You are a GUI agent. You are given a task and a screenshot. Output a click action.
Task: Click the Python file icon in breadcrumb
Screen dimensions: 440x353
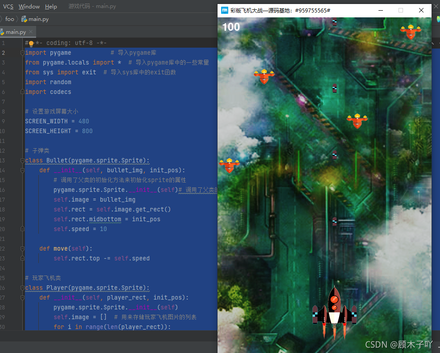tap(24, 19)
